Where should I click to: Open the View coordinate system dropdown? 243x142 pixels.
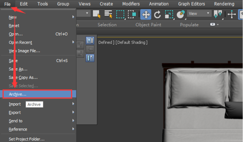click(200, 13)
